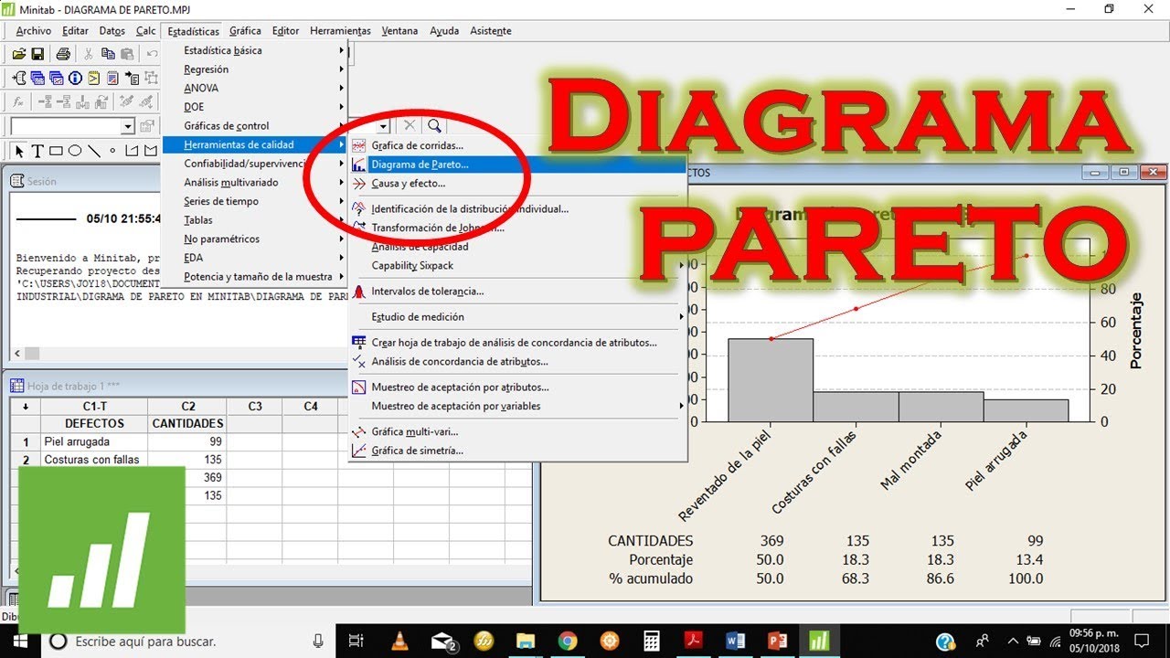1170x658 pixels.
Task: Open the Archivo menu
Action: [34, 31]
